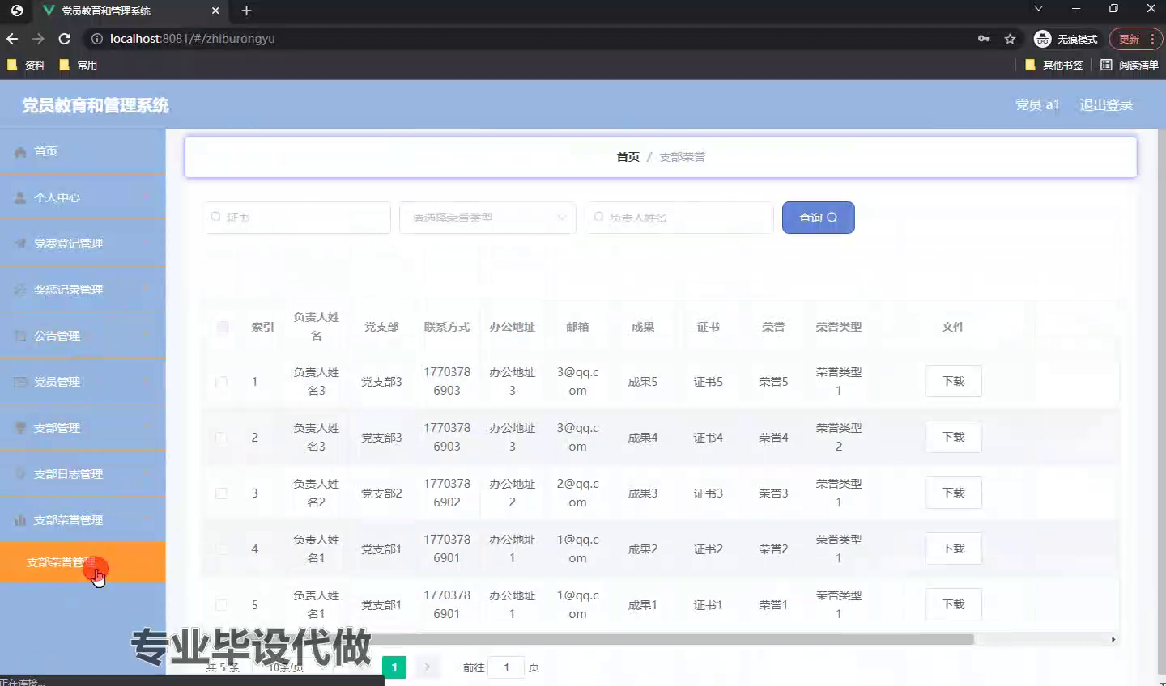
Task: Click the address bar URL
Action: (193, 39)
